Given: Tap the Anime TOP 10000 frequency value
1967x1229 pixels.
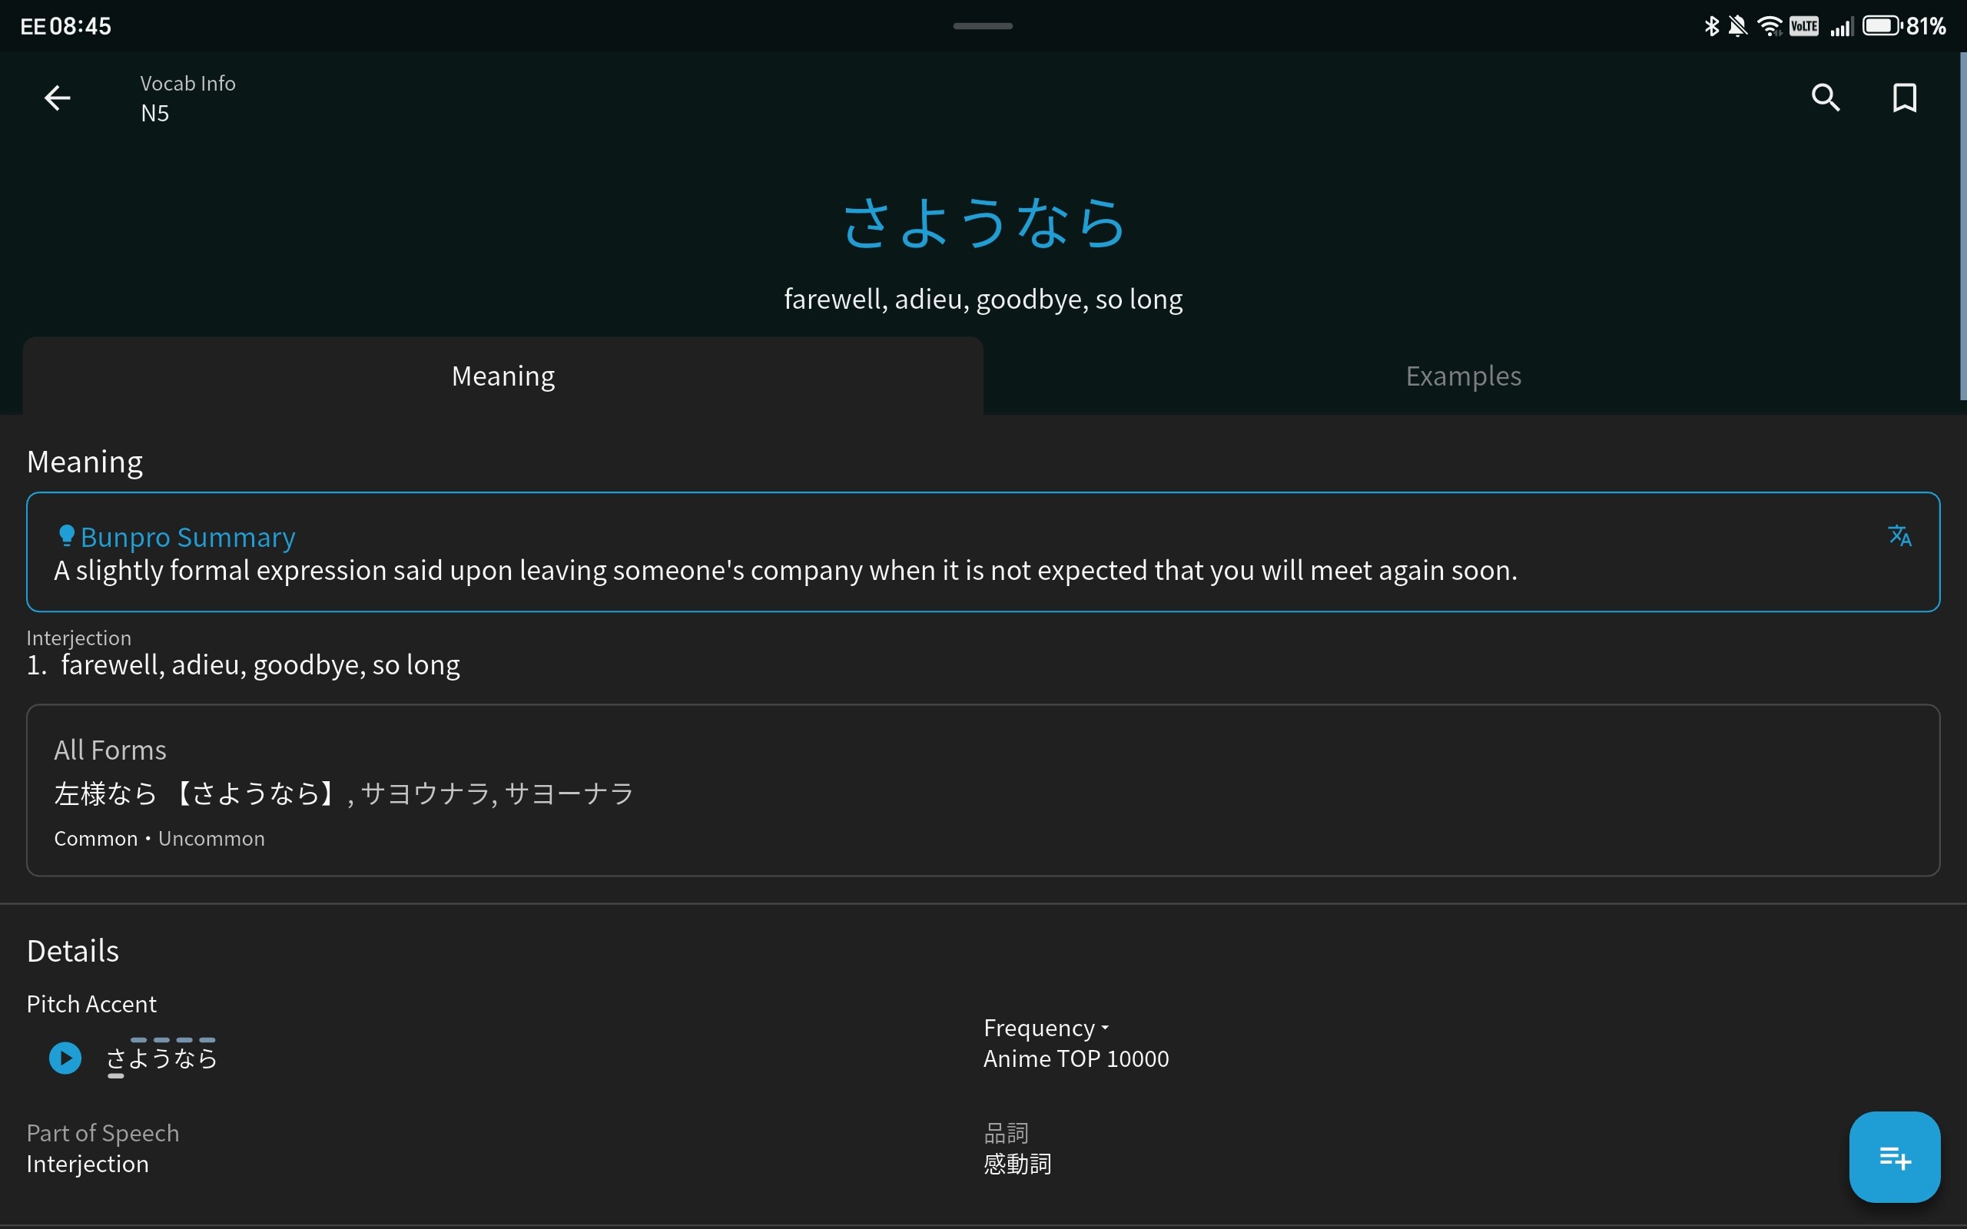Looking at the screenshot, I should pyautogui.click(x=1076, y=1059).
